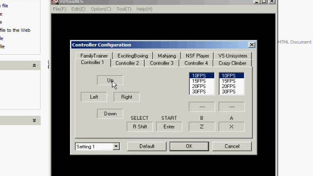This screenshot has height=176, width=313.
Task: Confirm with the OK button
Action: pyautogui.click(x=189, y=146)
